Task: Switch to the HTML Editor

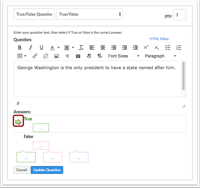Action: tap(159, 39)
